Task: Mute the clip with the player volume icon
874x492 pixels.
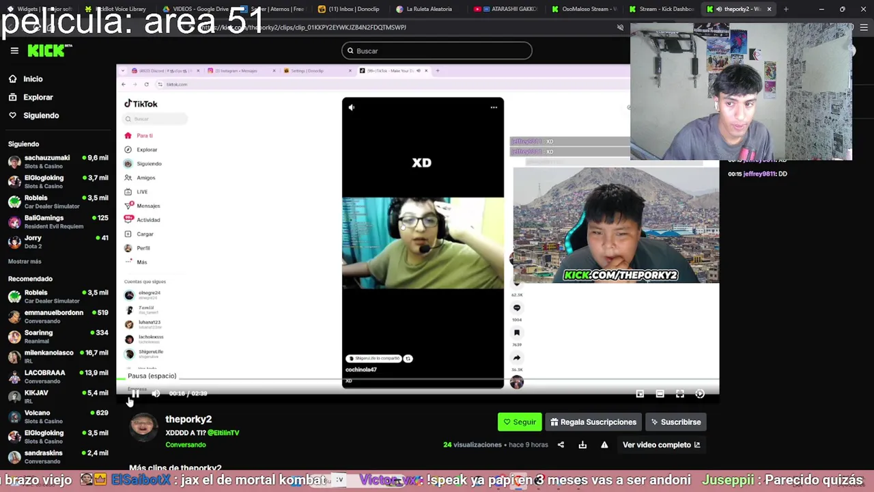Action: tap(156, 394)
